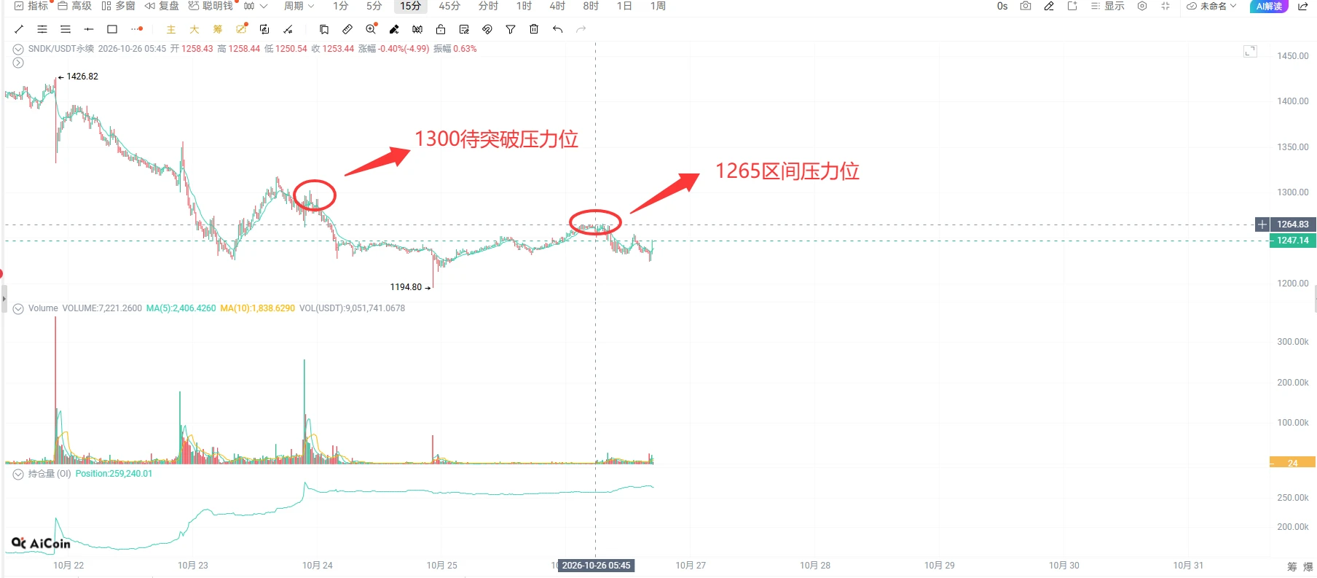This screenshot has height=578, width=1317.
Task: Click the top-bar pencil edit icon
Action: pos(1049,6)
